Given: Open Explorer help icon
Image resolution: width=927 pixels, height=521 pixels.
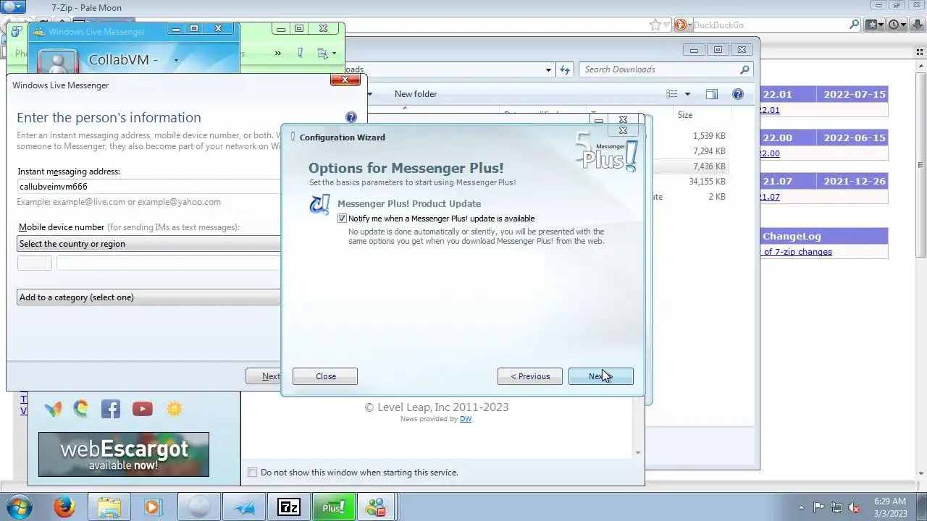Looking at the screenshot, I should point(738,94).
